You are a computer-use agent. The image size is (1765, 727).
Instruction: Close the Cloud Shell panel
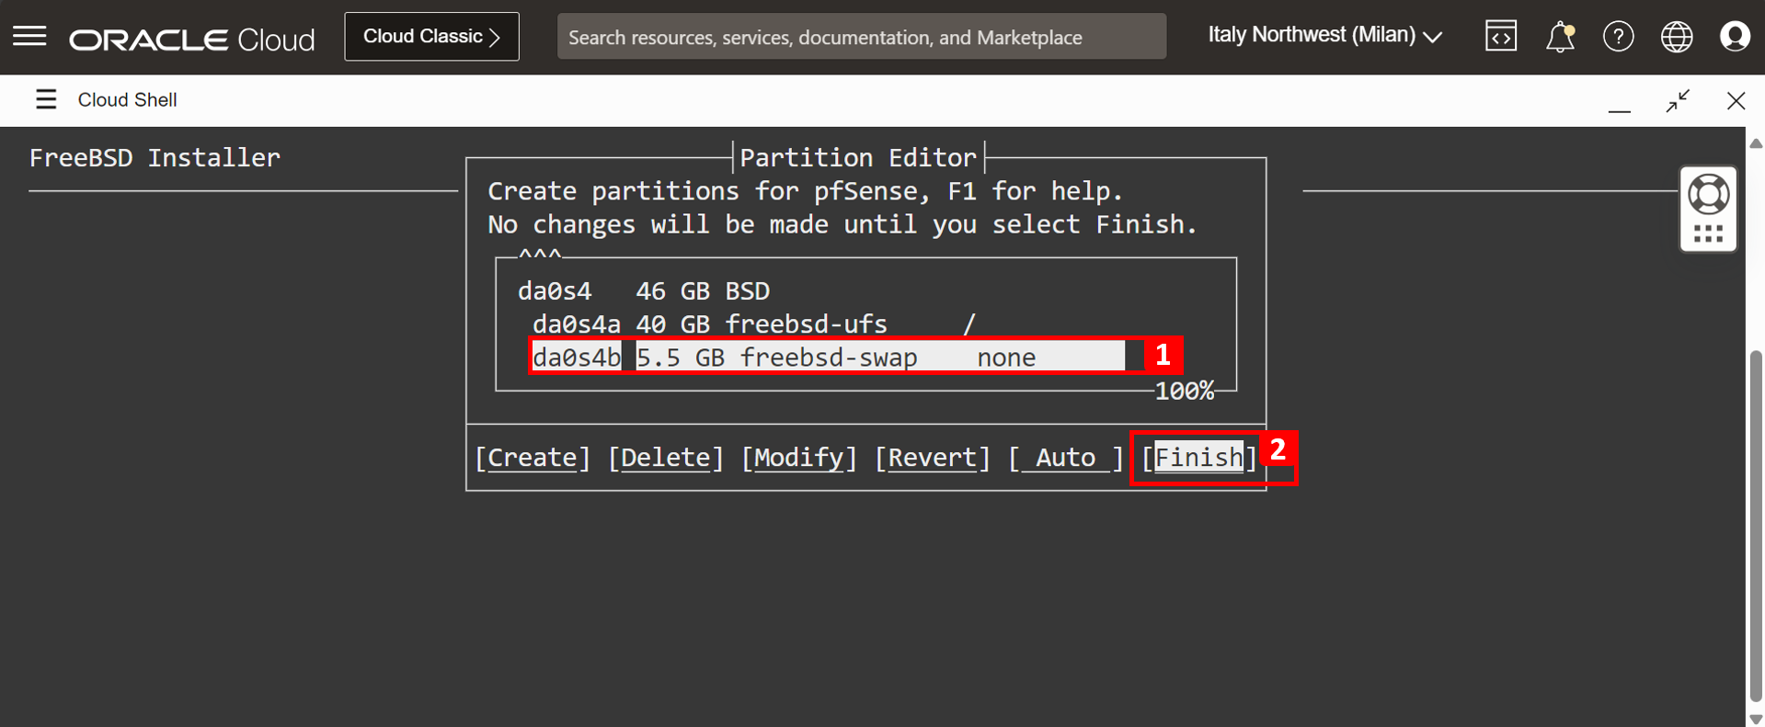coord(1736,100)
